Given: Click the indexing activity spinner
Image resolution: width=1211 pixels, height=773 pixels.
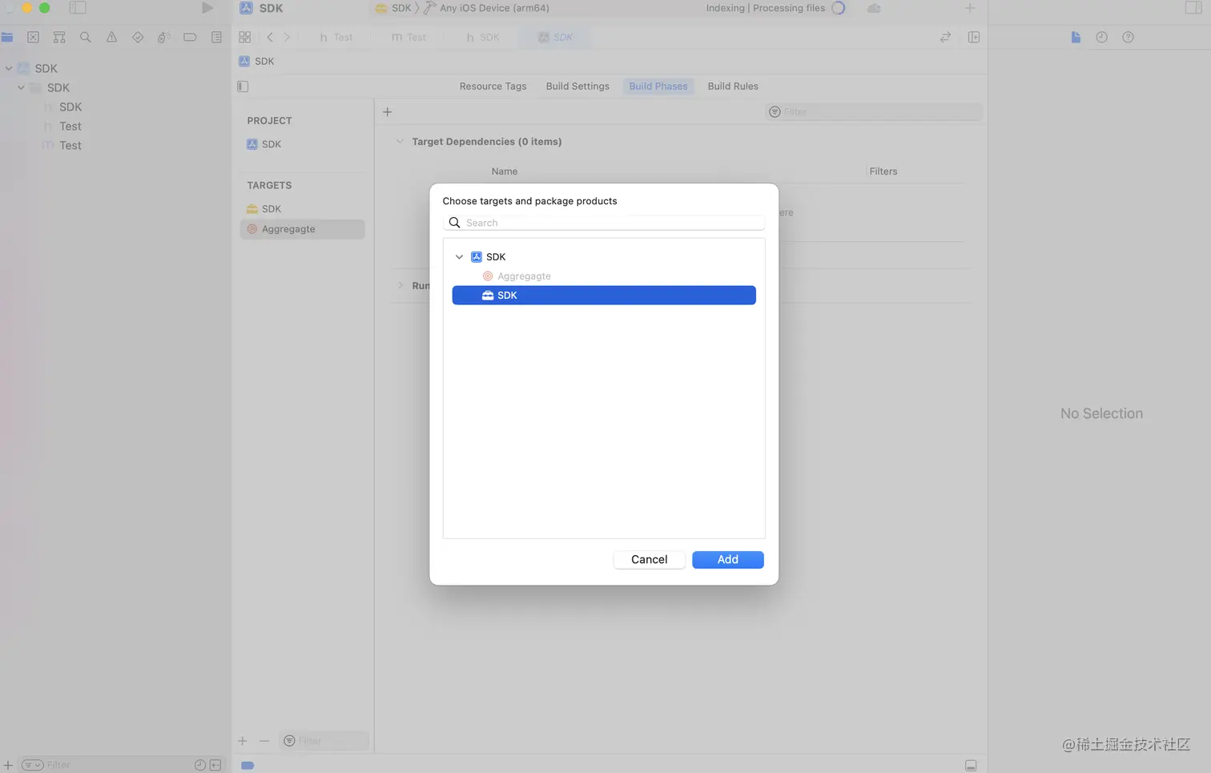Looking at the screenshot, I should pos(839,8).
